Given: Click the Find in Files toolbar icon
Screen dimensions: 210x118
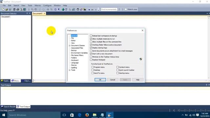Looking at the screenshot, I should point(85,10).
